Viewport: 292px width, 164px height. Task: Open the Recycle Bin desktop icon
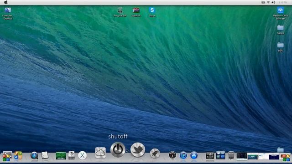120,12
